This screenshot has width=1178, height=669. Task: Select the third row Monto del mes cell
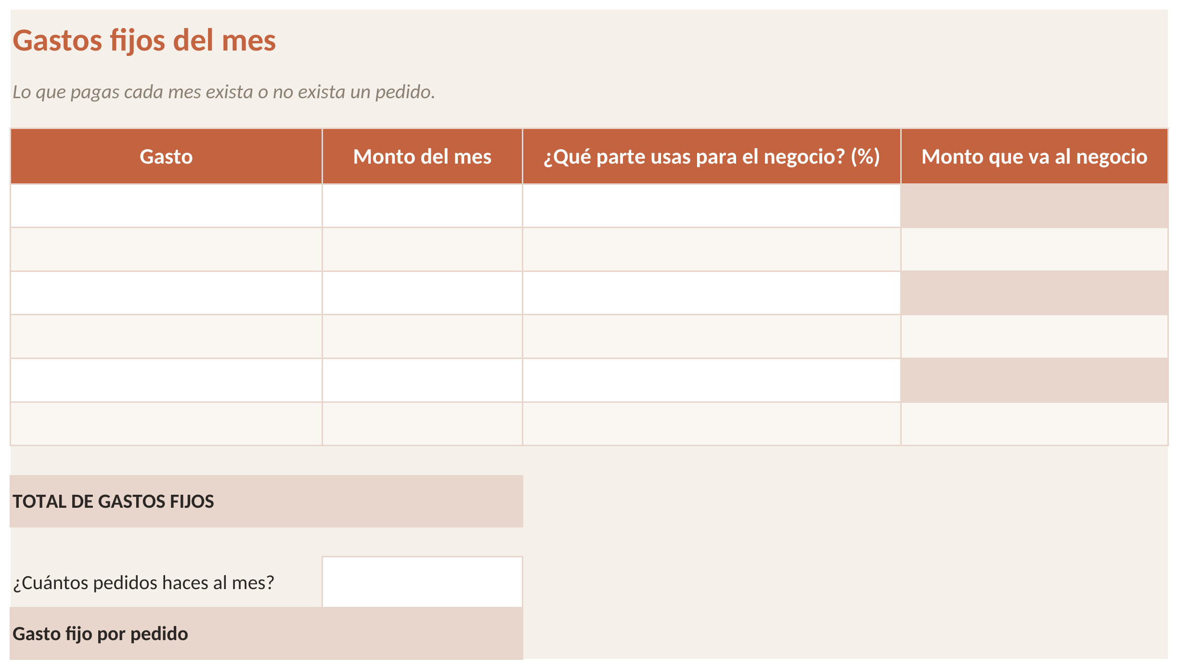(422, 293)
